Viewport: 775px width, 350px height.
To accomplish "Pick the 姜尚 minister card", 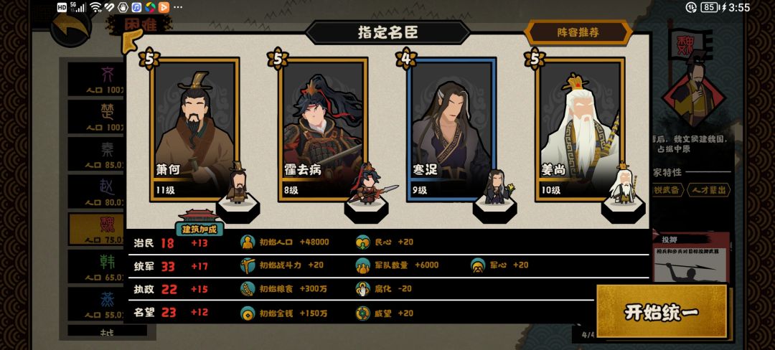I will click(x=580, y=130).
